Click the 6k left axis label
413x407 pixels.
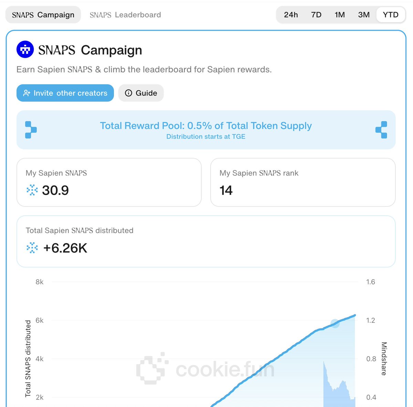pos(40,320)
